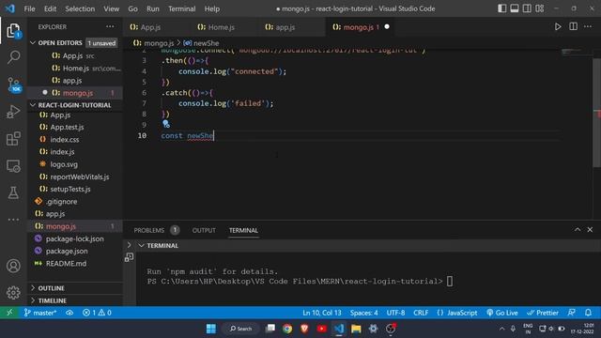Open the split terminal side icon

pos(130,257)
